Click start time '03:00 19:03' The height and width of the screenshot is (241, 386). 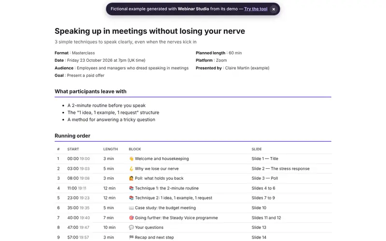(x=79, y=168)
